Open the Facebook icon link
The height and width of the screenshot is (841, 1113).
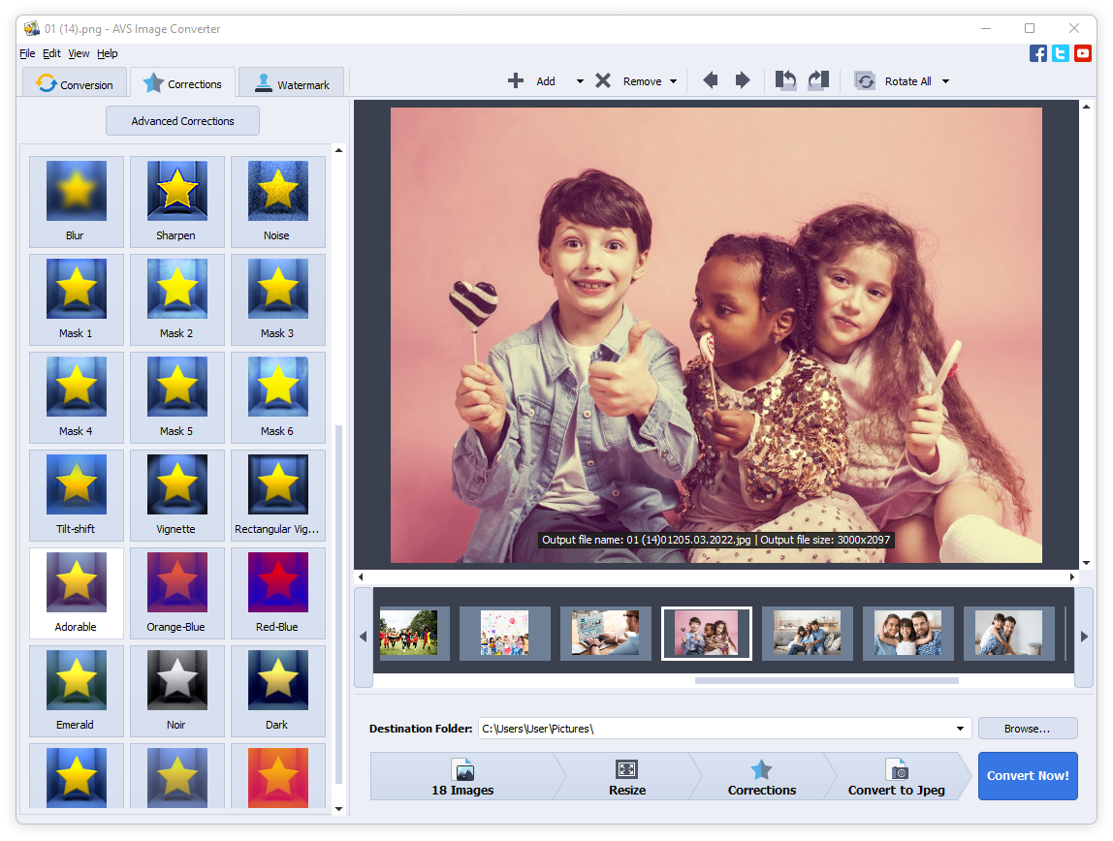pos(1037,53)
